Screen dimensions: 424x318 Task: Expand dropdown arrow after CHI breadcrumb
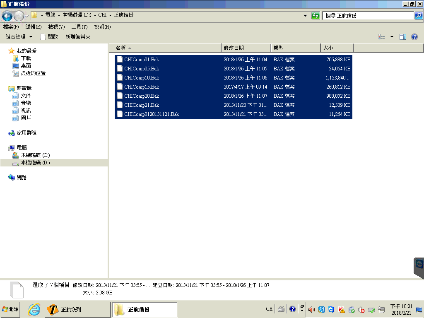coord(110,15)
